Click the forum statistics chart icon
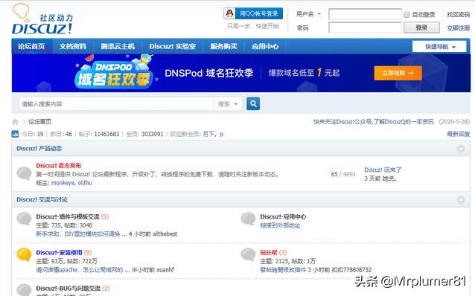The height and width of the screenshot is (296, 475). 15,134
